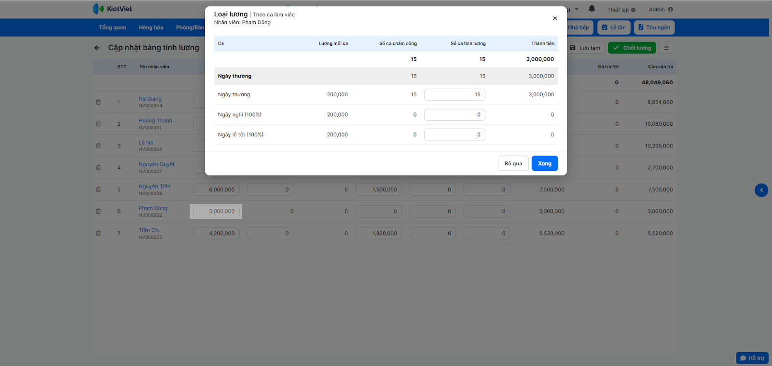The image size is (772, 366).
Task: Edit Ngày thường số ca tính lương field
Action: coord(455,95)
